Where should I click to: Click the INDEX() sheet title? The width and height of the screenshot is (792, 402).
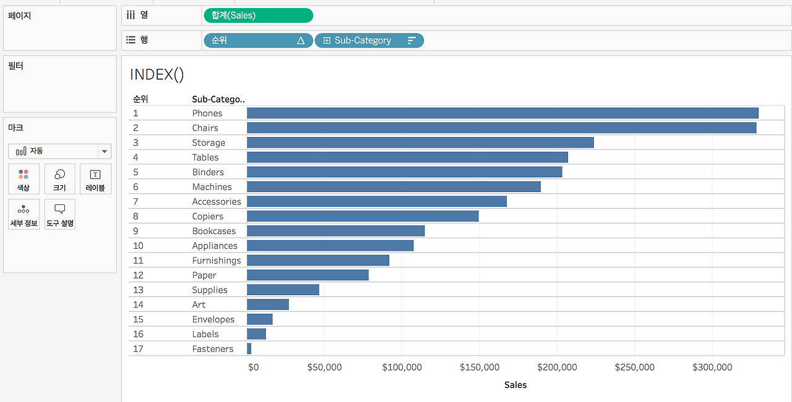157,75
